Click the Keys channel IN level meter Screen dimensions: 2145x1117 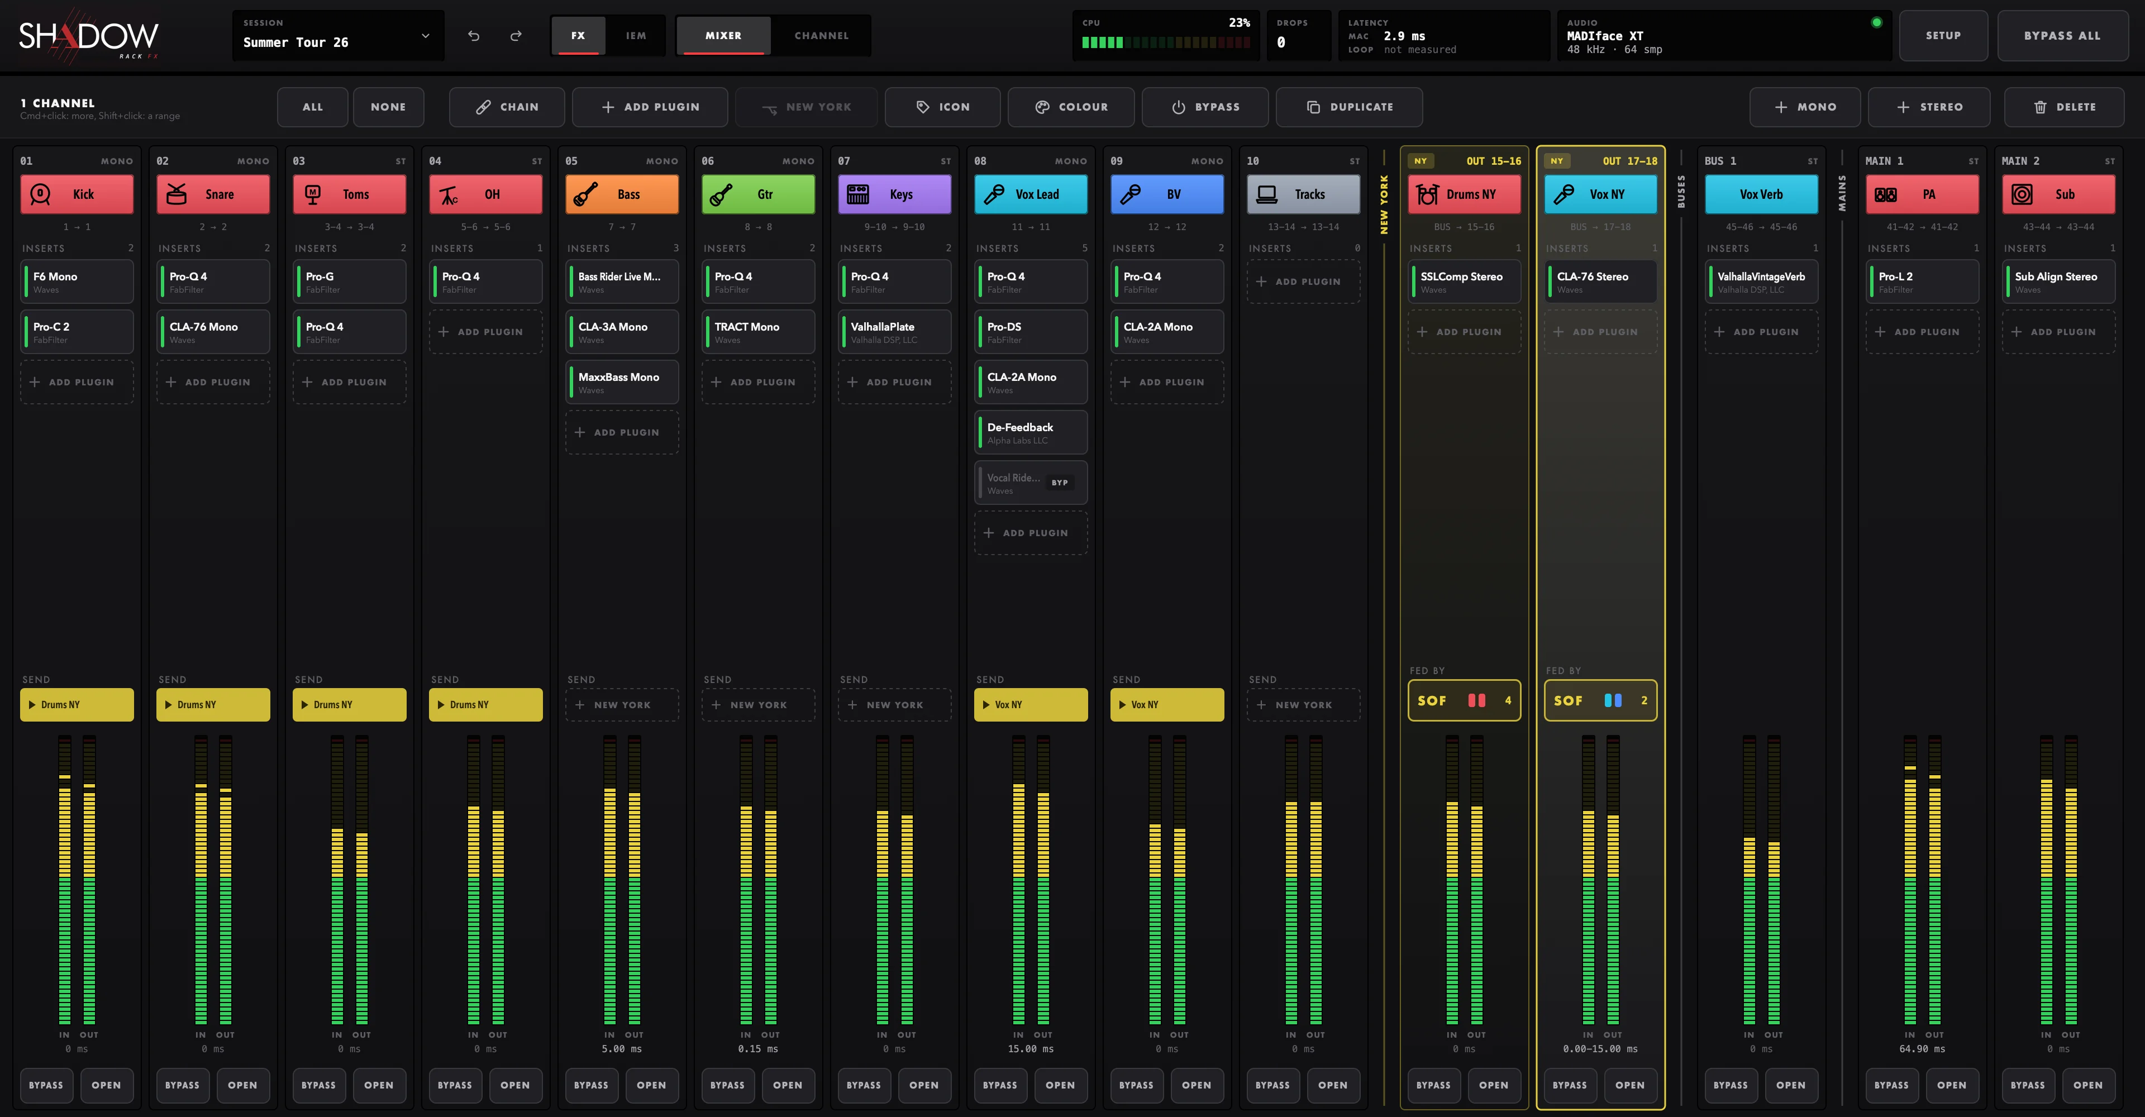pyautogui.click(x=882, y=879)
